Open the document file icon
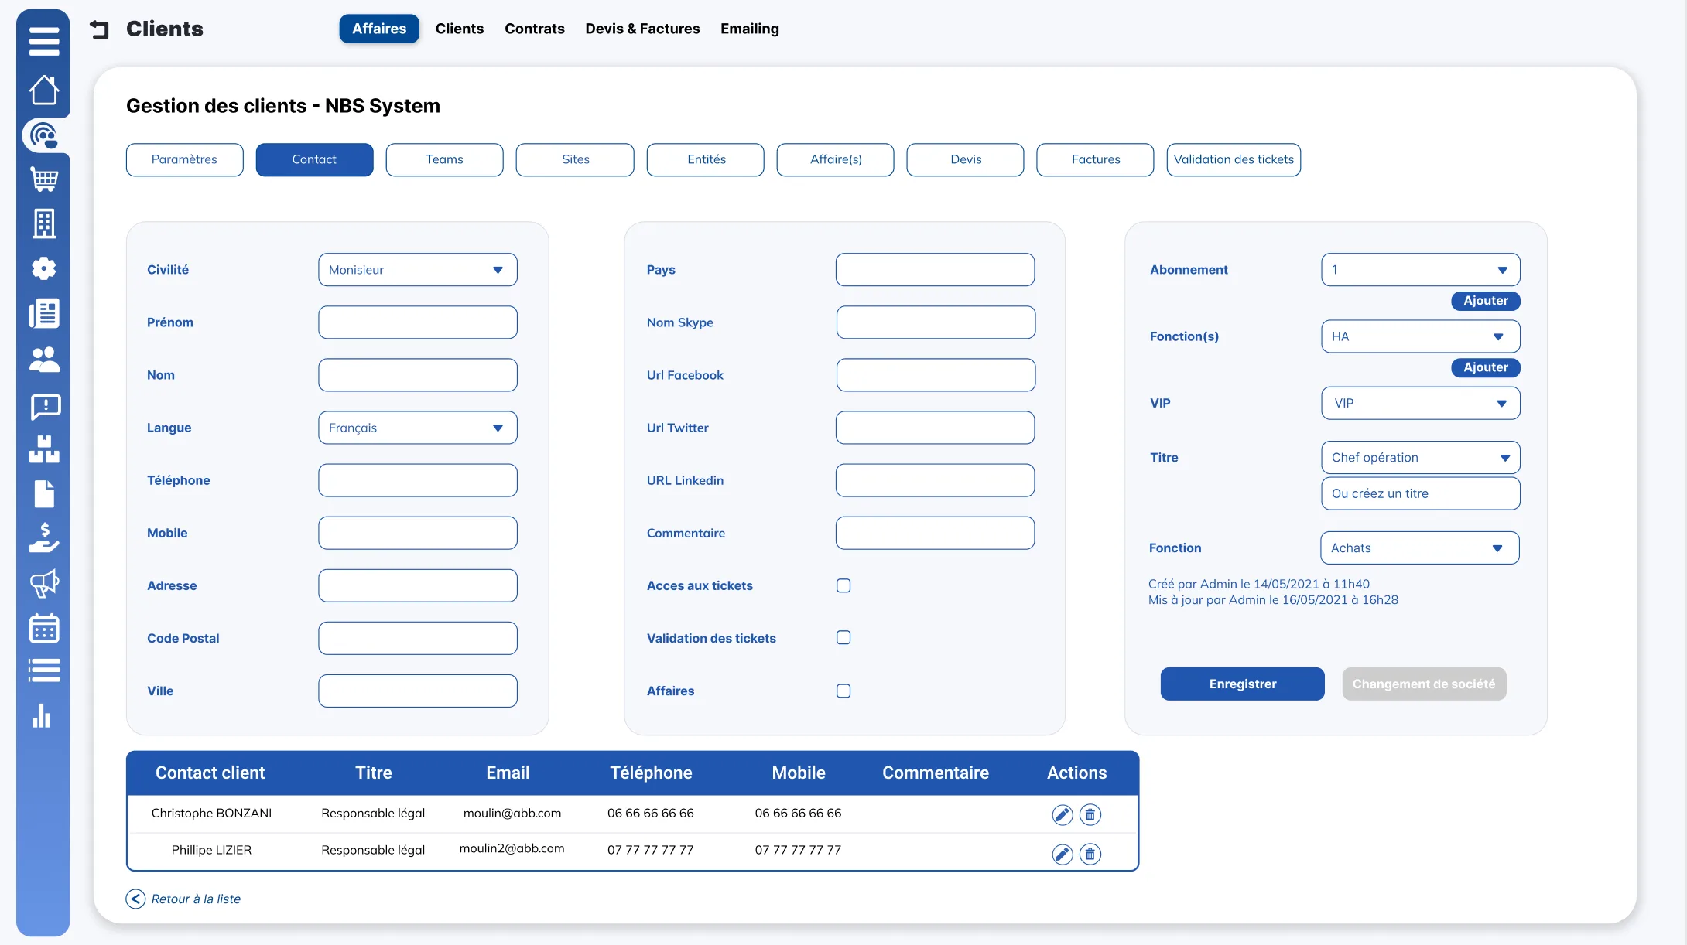 pyautogui.click(x=44, y=493)
